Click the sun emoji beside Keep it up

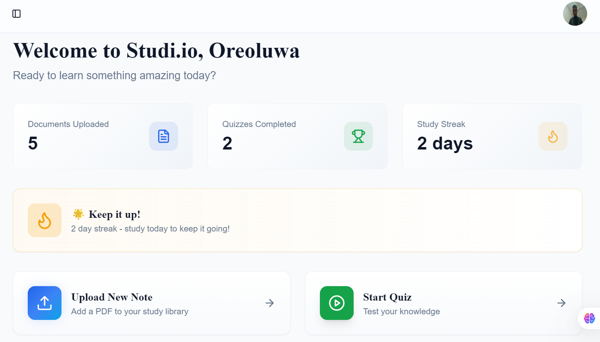point(78,214)
